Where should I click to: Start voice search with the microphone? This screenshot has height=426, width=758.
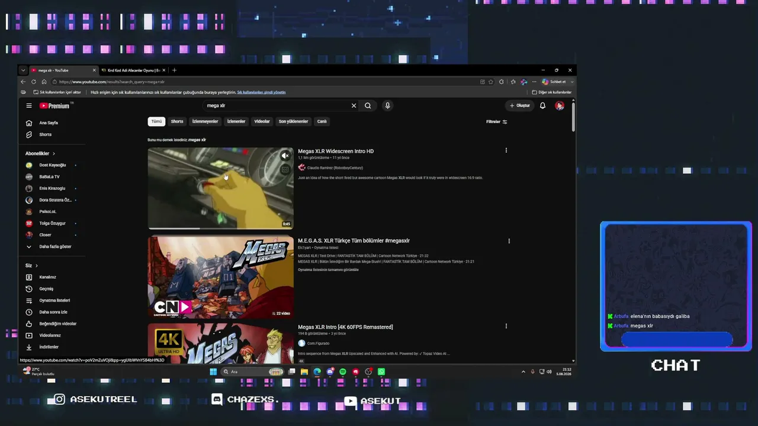pos(387,106)
